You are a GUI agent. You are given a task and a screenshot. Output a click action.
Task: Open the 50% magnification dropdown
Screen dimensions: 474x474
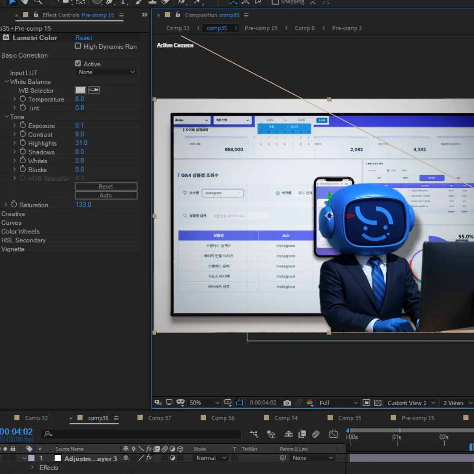[204, 402]
